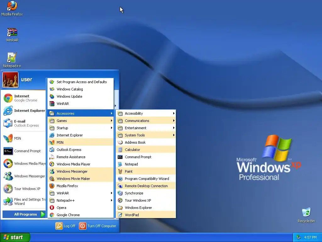Image resolution: width=322 pixels, height=242 pixels.
Task: Launch Google Chrome from pinned Internet item
Action: tap(24, 98)
